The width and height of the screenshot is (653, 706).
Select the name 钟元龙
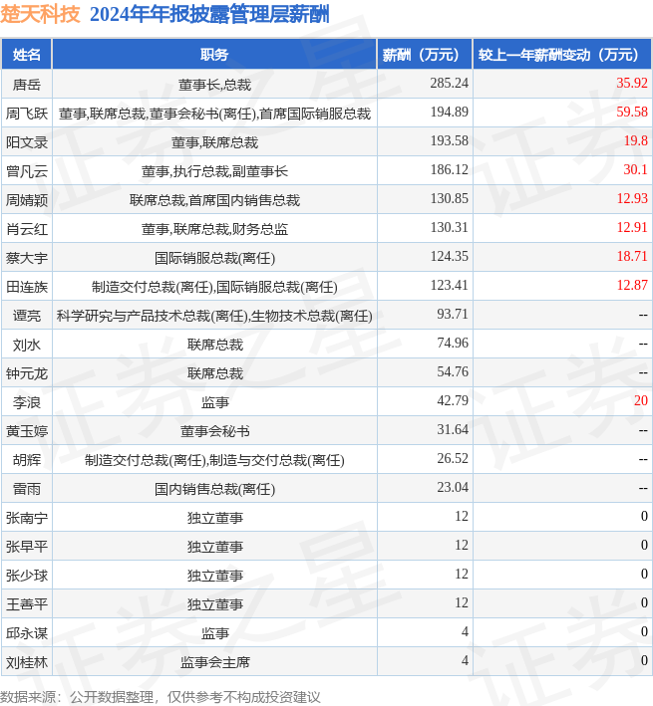coord(27,373)
